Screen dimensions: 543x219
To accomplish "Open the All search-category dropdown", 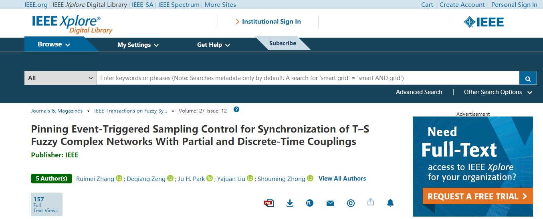I will [60, 78].
